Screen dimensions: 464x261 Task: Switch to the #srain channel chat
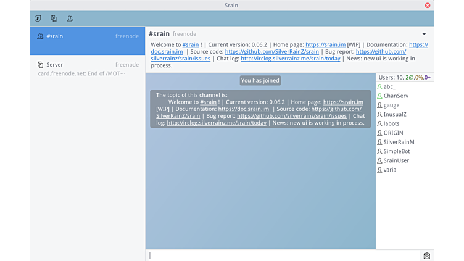click(x=87, y=36)
